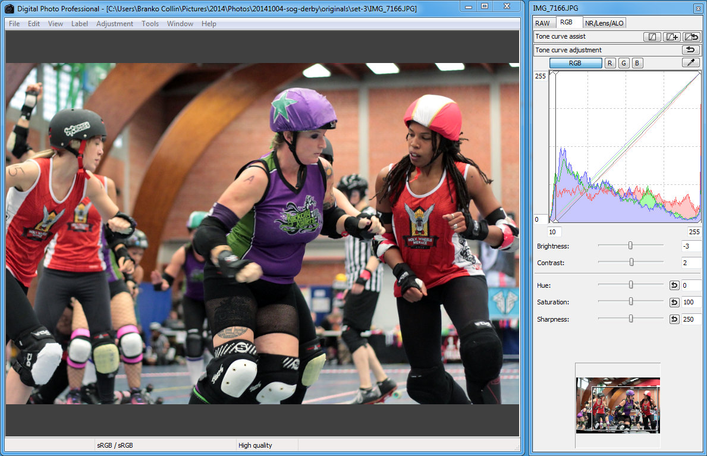Click the Tone curve assist revert icon
707x456 pixels.
(690, 37)
